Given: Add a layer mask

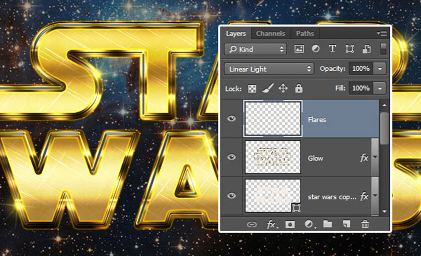Looking at the screenshot, I should (290, 224).
